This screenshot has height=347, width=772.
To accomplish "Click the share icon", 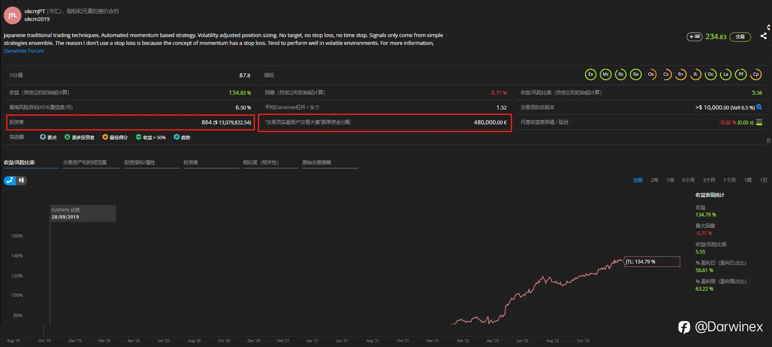I will 763,36.
